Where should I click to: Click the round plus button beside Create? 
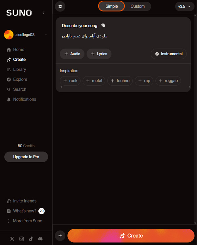pos(60,235)
